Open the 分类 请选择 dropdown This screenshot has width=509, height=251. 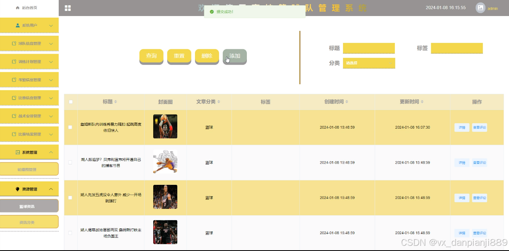(x=369, y=63)
